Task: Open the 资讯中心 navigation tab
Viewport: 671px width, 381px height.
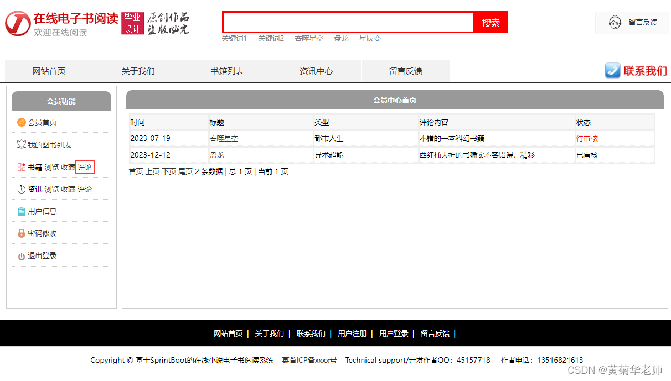Action: coord(317,71)
